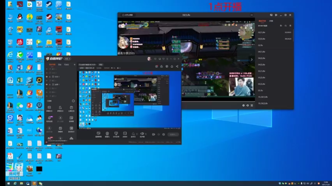Click the plus icon to add a scene
Viewport: 332px width, 186px height.
click(x=75, y=64)
